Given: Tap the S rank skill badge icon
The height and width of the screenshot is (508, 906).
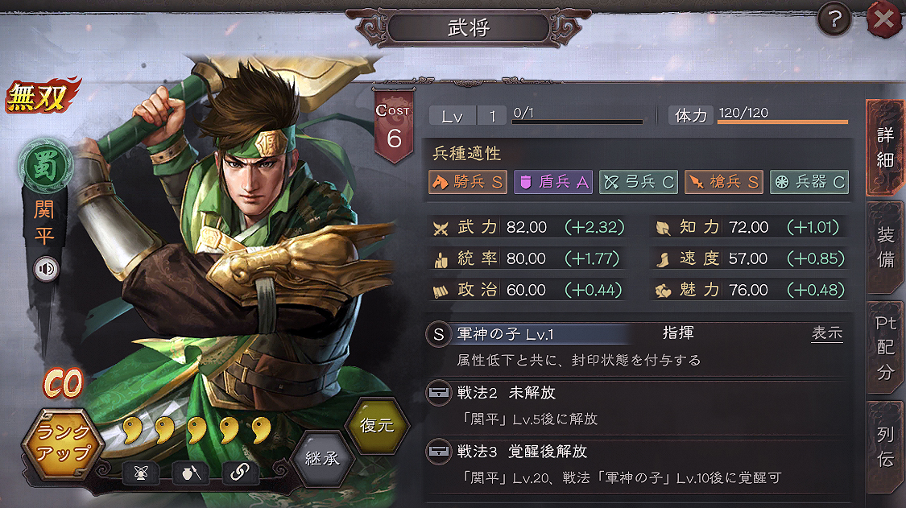Looking at the screenshot, I should pos(439,334).
